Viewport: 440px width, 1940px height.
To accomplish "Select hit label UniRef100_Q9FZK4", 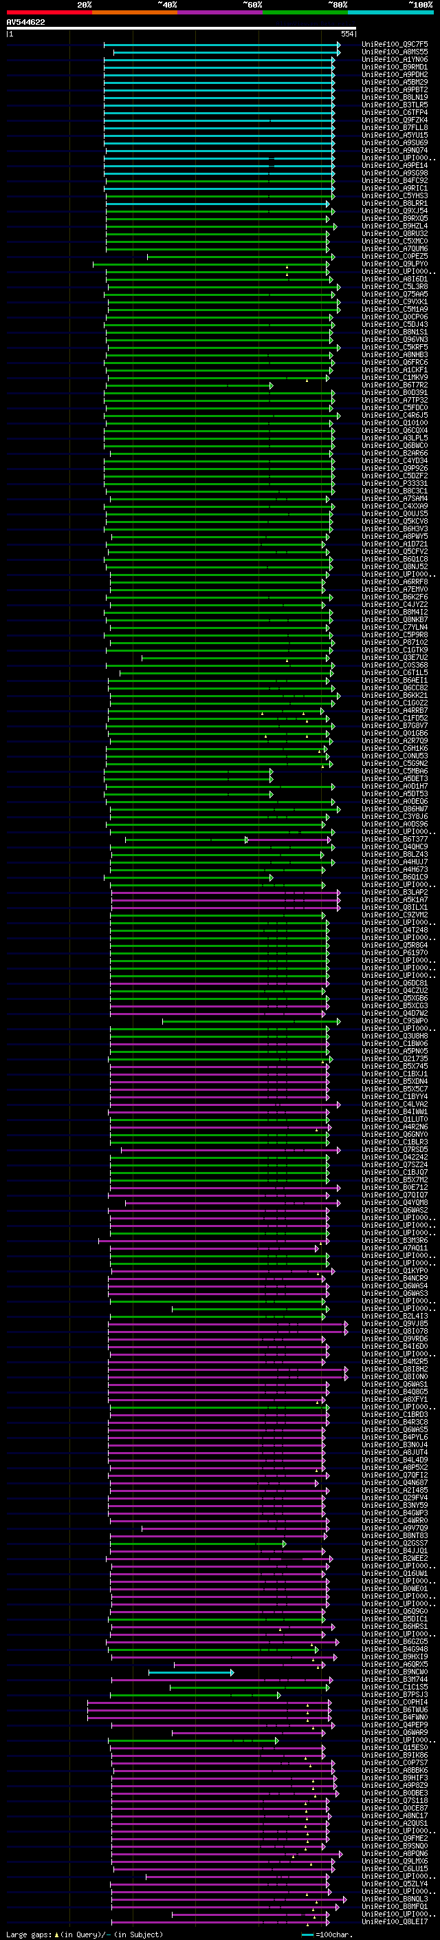I will [395, 120].
